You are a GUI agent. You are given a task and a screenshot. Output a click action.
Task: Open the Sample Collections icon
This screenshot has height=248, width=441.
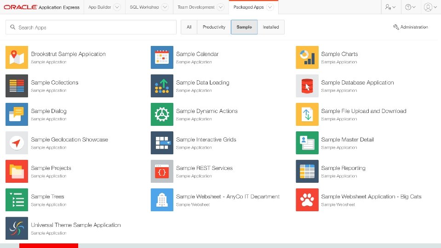17,86
